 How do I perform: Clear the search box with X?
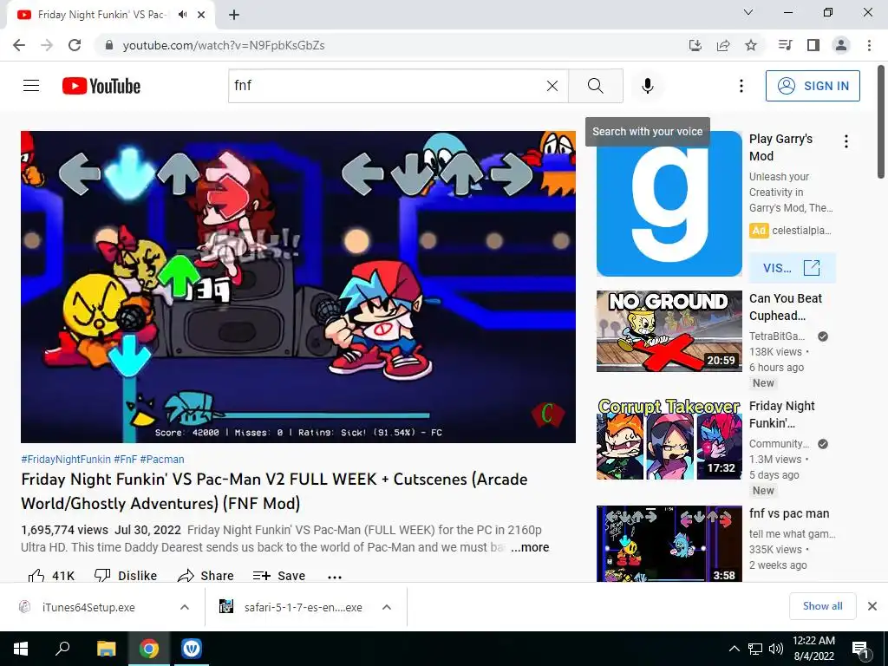click(x=552, y=86)
